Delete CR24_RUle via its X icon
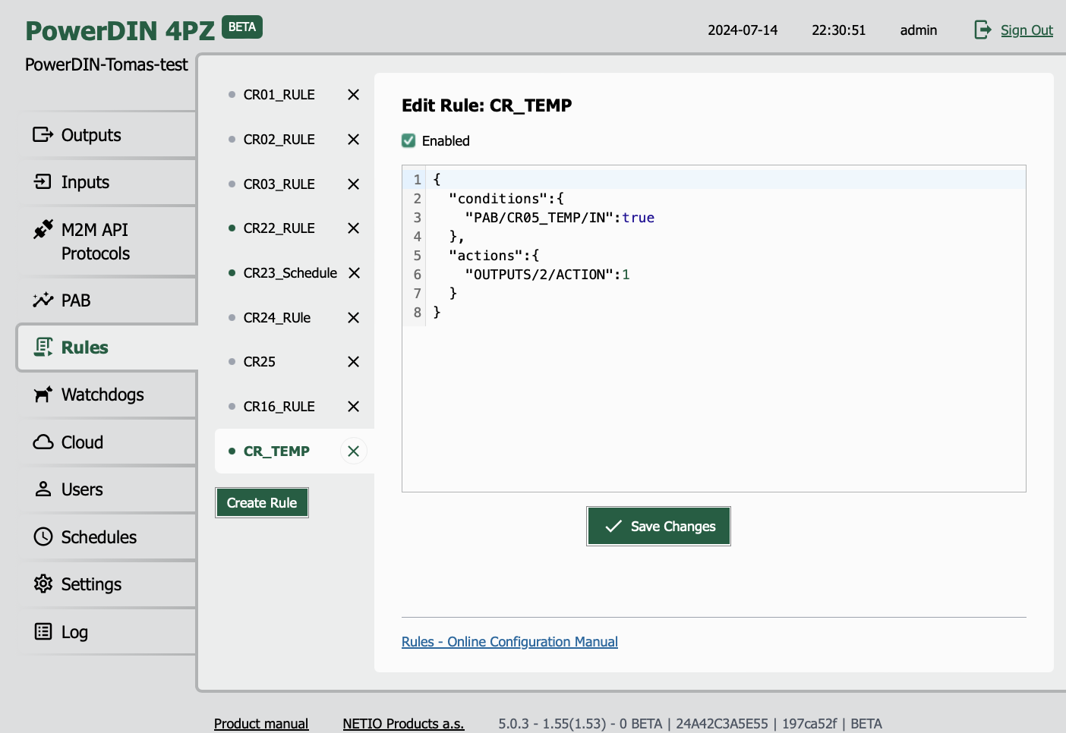This screenshot has width=1066, height=733. click(x=353, y=318)
